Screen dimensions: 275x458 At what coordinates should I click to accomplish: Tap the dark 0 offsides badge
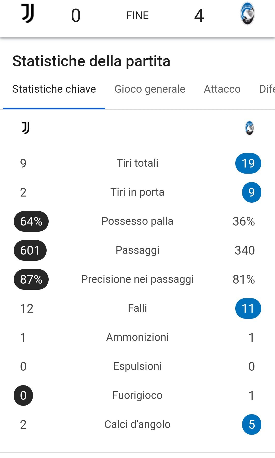click(x=23, y=395)
